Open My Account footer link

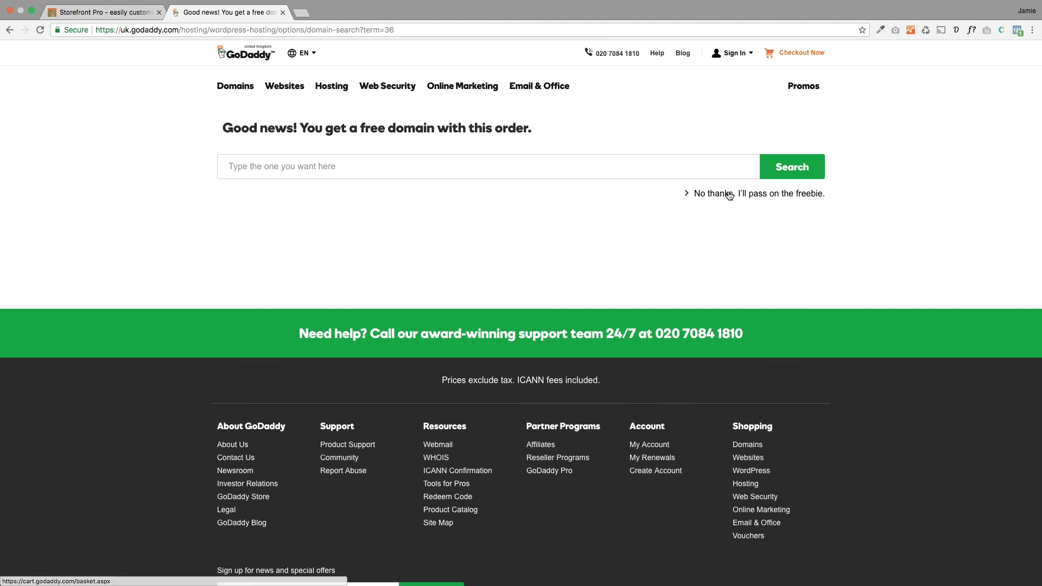click(x=649, y=444)
